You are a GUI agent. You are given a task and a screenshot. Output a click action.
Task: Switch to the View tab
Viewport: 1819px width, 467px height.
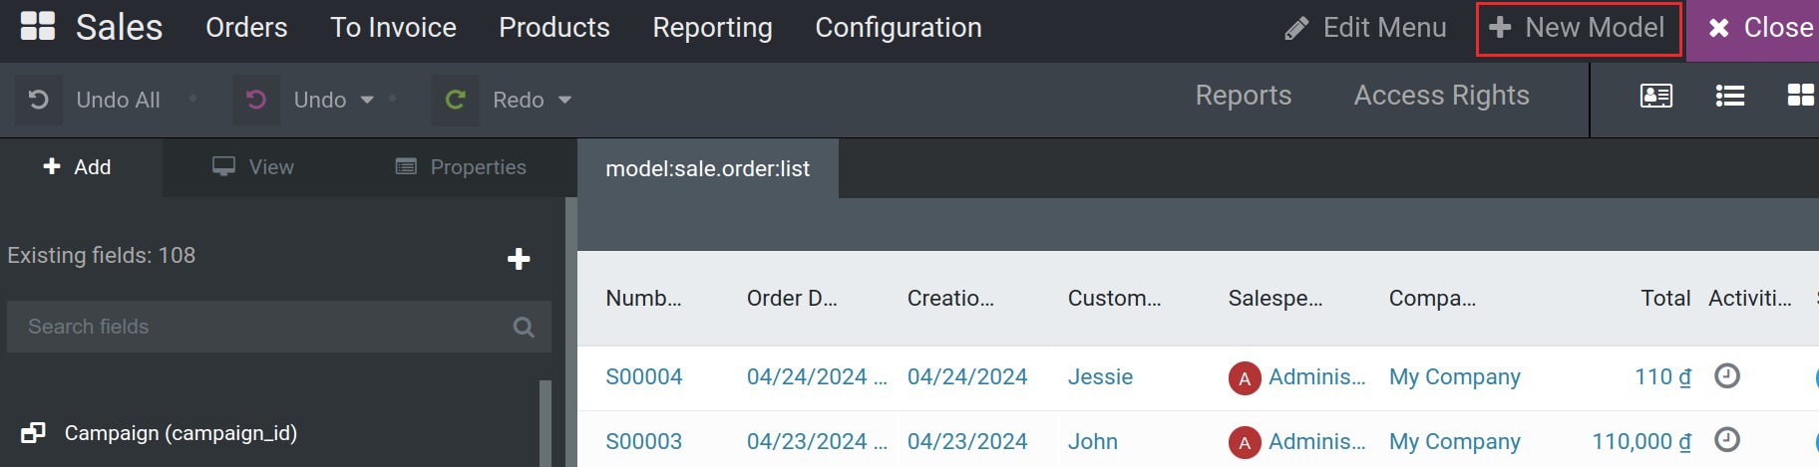(x=253, y=167)
